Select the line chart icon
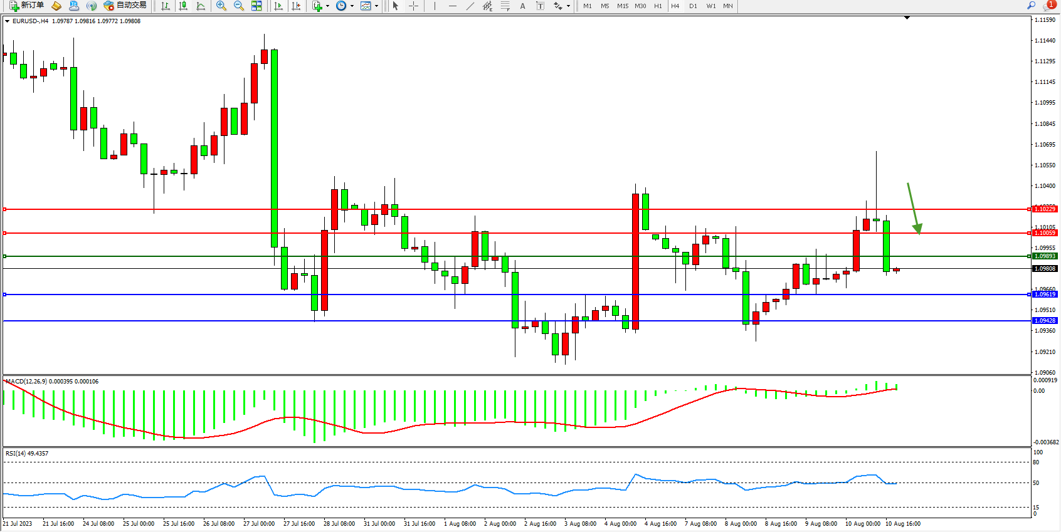 coord(201,6)
